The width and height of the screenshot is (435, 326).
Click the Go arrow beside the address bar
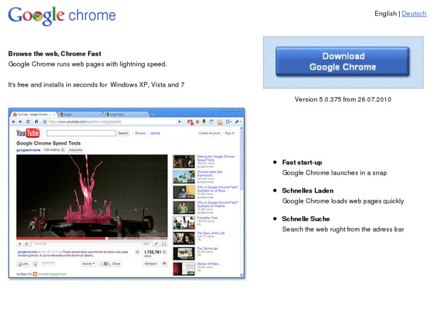tap(180, 121)
